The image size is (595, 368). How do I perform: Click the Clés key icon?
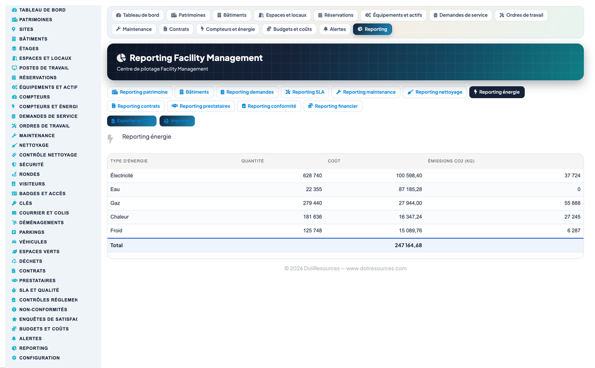pos(14,203)
